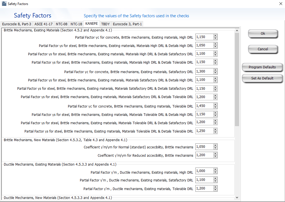This screenshot has height=202, width=285.
Task: Open the TBDY tab
Action: [105, 24]
